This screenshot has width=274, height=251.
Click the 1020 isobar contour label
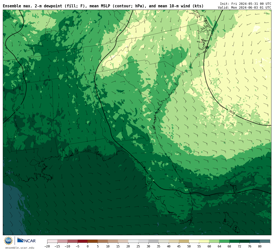232,112
